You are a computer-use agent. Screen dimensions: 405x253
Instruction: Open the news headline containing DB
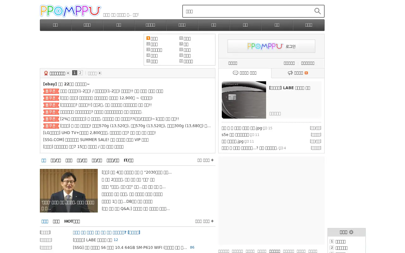(x=127, y=201)
